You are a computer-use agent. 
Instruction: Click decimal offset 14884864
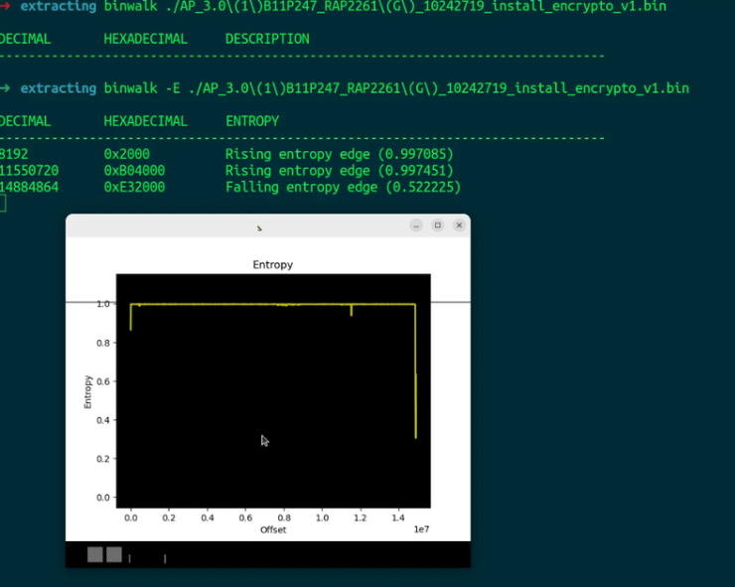(29, 187)
